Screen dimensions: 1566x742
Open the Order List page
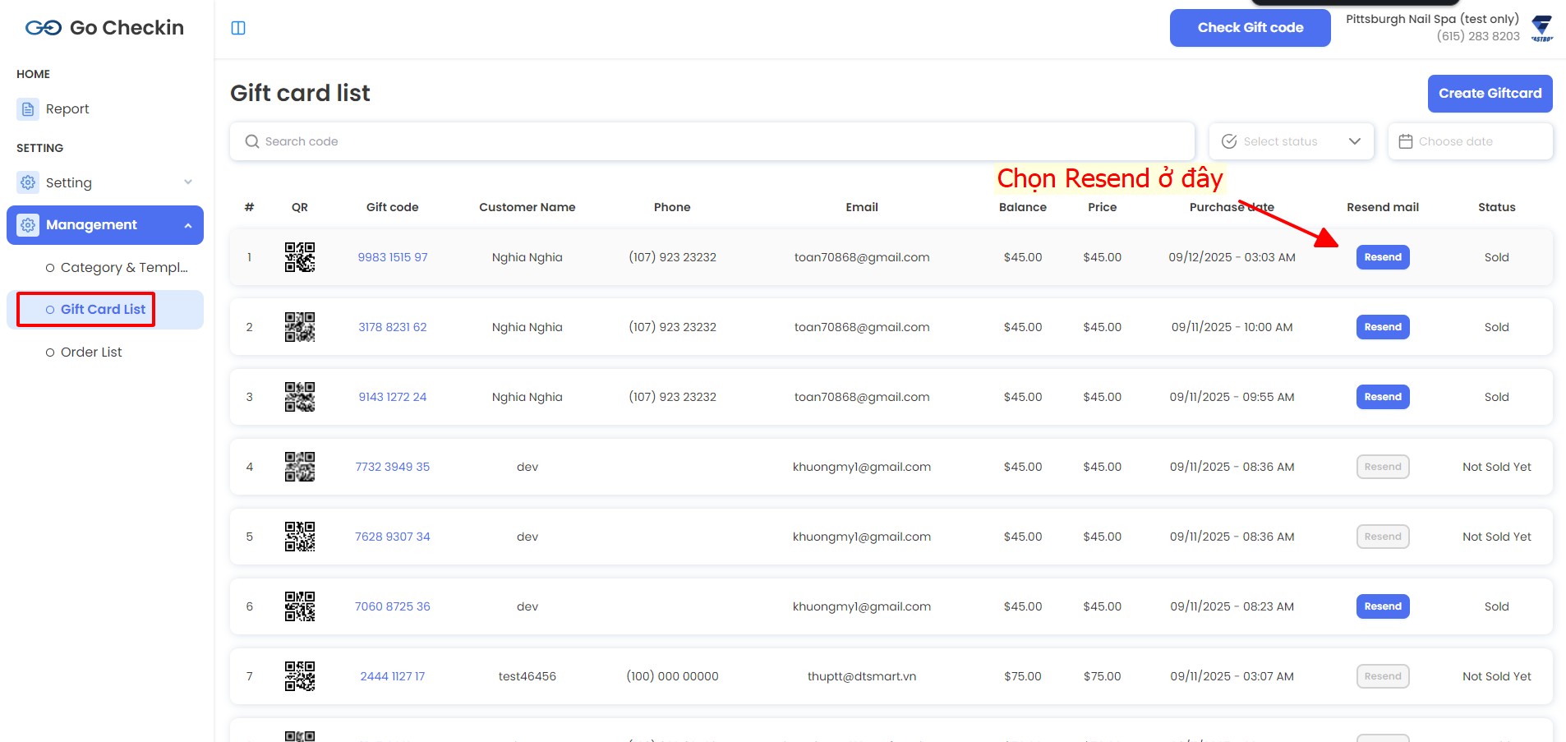(x=91, y=352)
